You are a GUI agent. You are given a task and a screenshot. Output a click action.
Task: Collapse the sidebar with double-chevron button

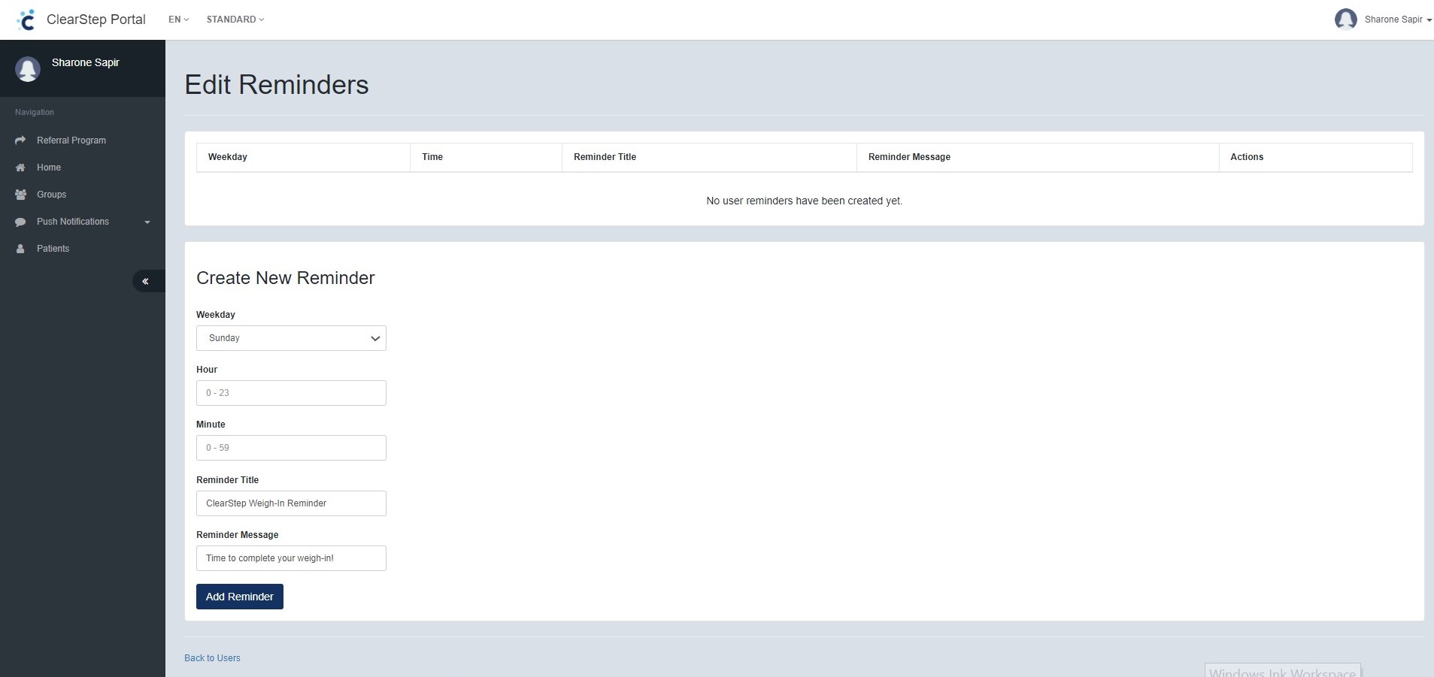pyautogui.click(x=148, y=281)
